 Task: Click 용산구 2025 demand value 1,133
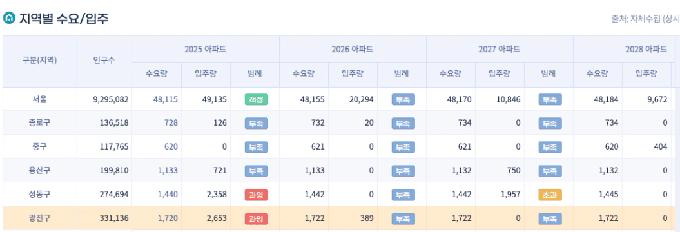[x=168, y=171]
